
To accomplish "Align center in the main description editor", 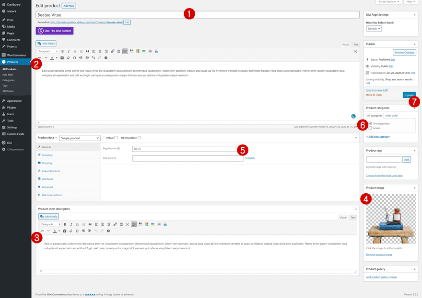I will point(100,51).
